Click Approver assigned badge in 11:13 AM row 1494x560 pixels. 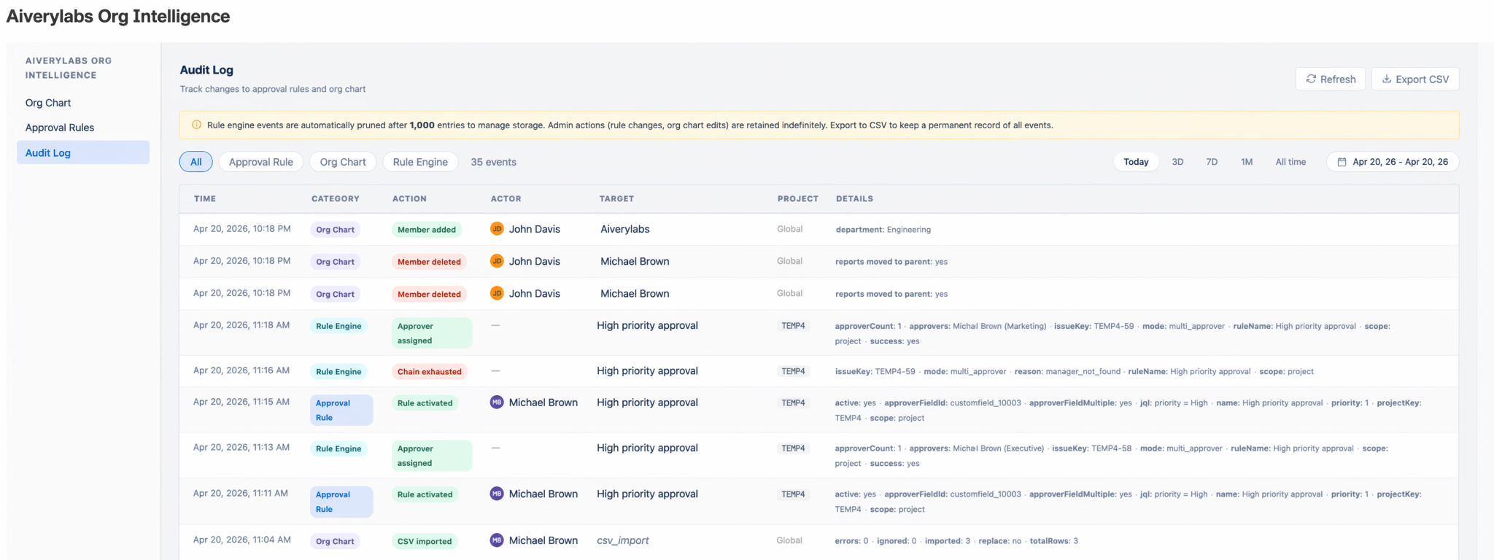click(x=432, y=456)
